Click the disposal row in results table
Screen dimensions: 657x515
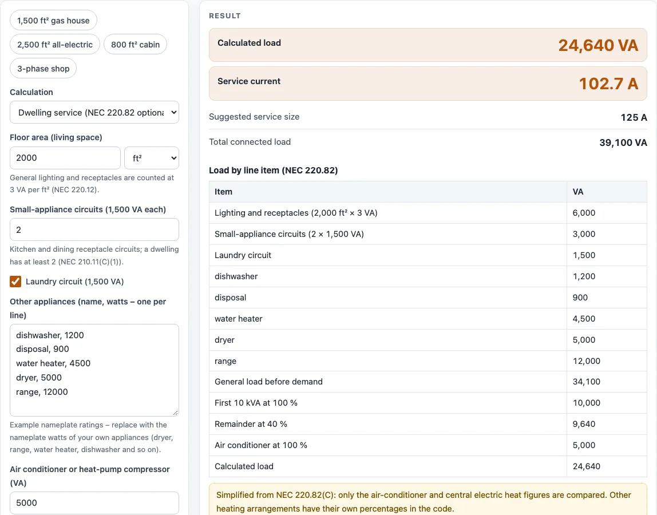pos(428,298)
